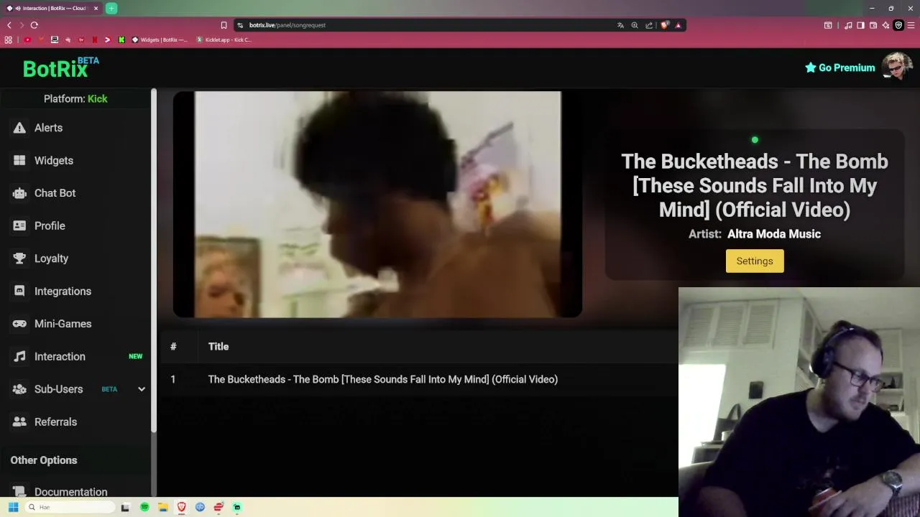This screenshot has width=920, height=517.
Task: Select the Interaction | BotRix browser tab
Action: point(52,9)
